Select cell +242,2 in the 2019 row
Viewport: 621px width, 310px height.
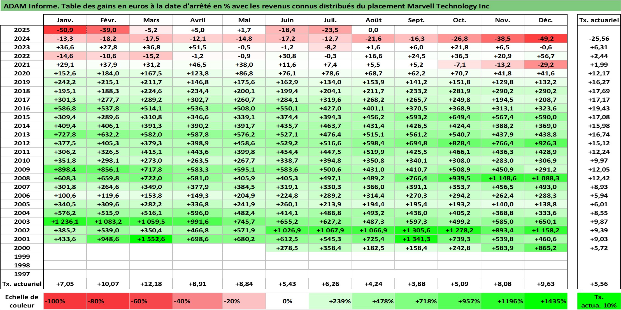(65, 82)
